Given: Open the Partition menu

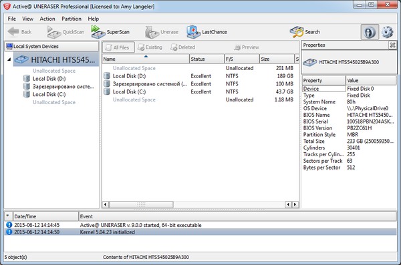Looking at the screenshot, I should (x=72, y=19).
